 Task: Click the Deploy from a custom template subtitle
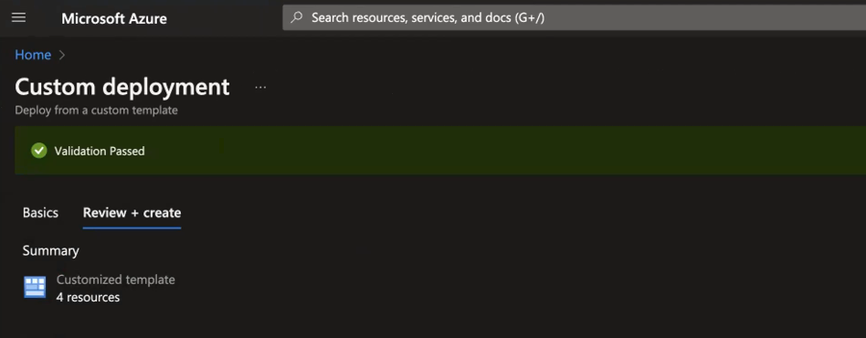point(96,110)
